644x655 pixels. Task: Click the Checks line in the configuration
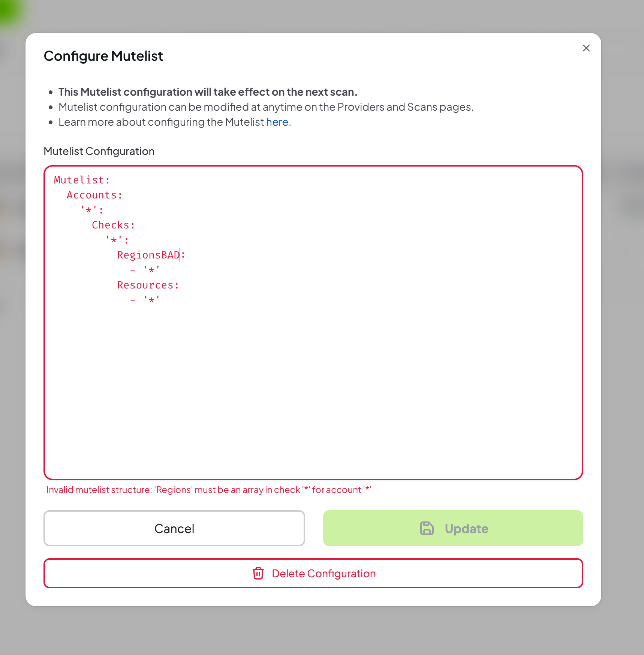tap(112, 225)
